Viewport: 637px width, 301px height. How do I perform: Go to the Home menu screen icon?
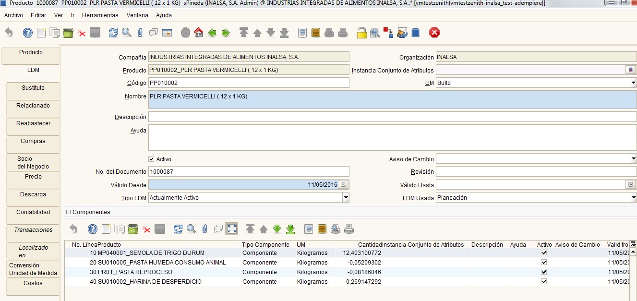tap(199, 33)
